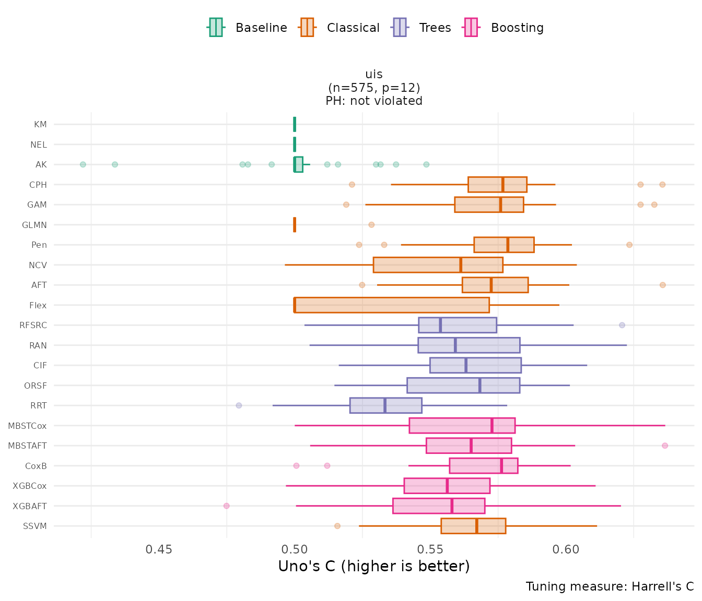
Task: Click the MBSTCox y-axis label
Action: coord(27,426)
